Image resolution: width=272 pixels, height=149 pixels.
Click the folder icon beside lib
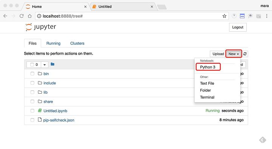pos(40,92)
